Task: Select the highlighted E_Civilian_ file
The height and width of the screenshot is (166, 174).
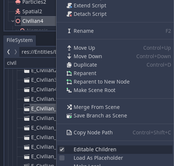Action: (x=40, y=109)
